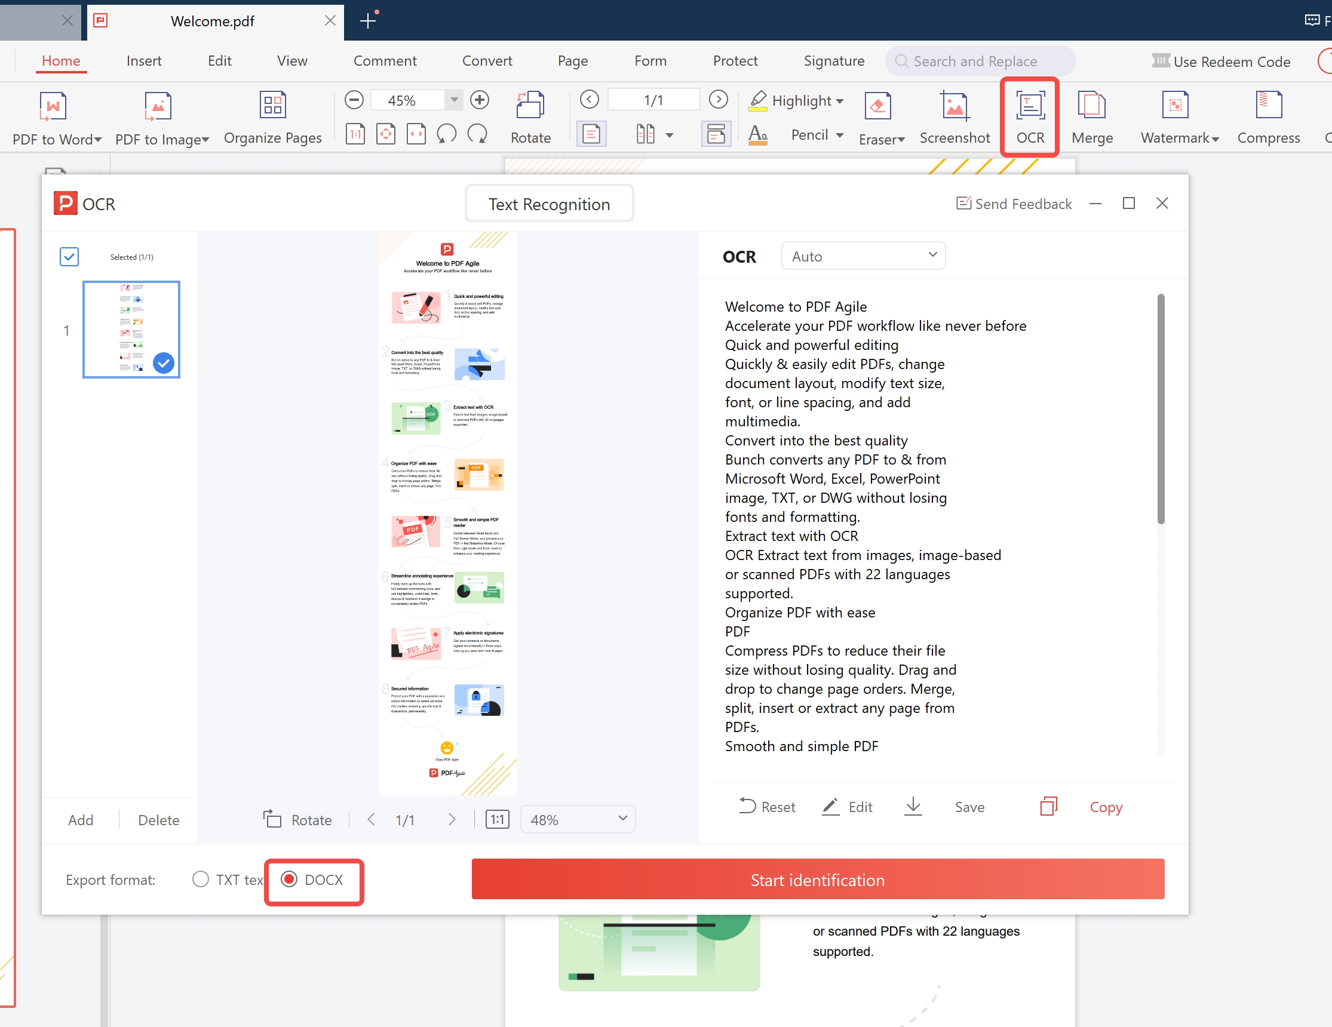
Task: Select single page view icon
Action: coord(591,134)
